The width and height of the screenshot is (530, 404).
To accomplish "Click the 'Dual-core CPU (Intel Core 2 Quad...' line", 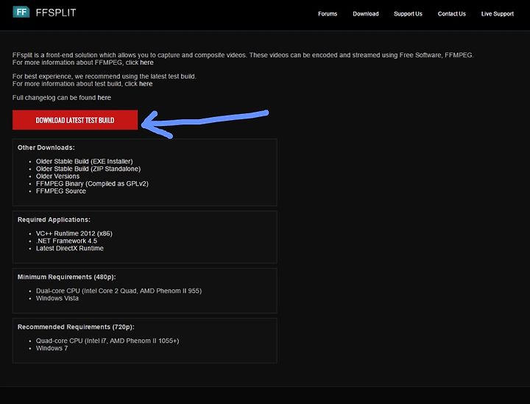I will (119, 291).
